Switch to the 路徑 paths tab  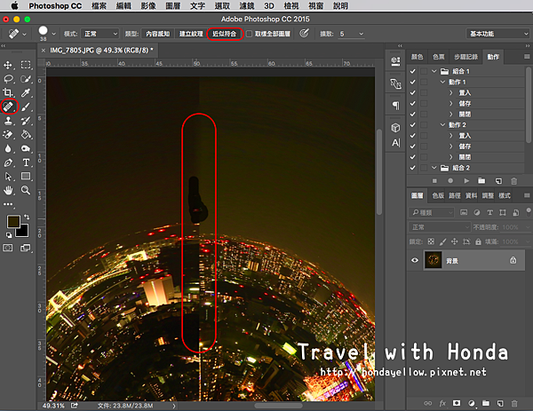pos(455,195)
